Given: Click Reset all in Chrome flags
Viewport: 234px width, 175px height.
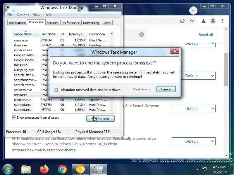Looking at the screenshot, I should (x=206, y=34).
